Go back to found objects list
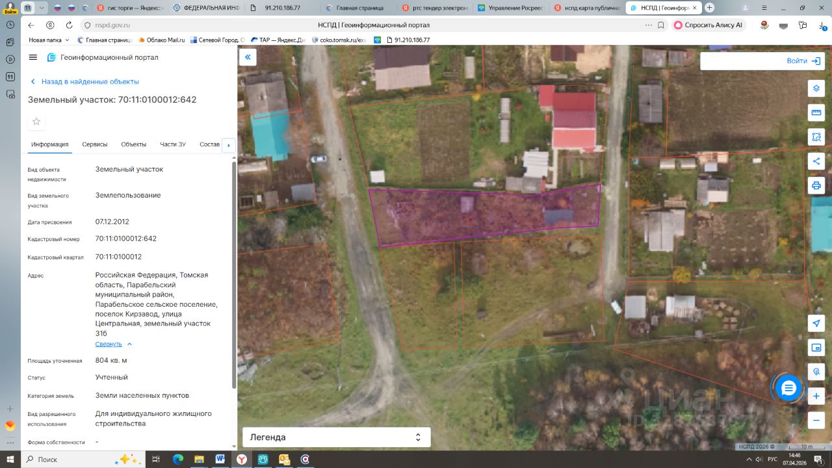 click(84, 82)
